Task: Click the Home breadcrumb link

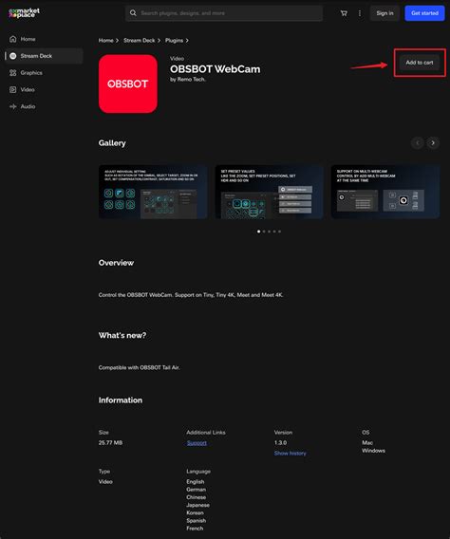Action: point(106,40)
